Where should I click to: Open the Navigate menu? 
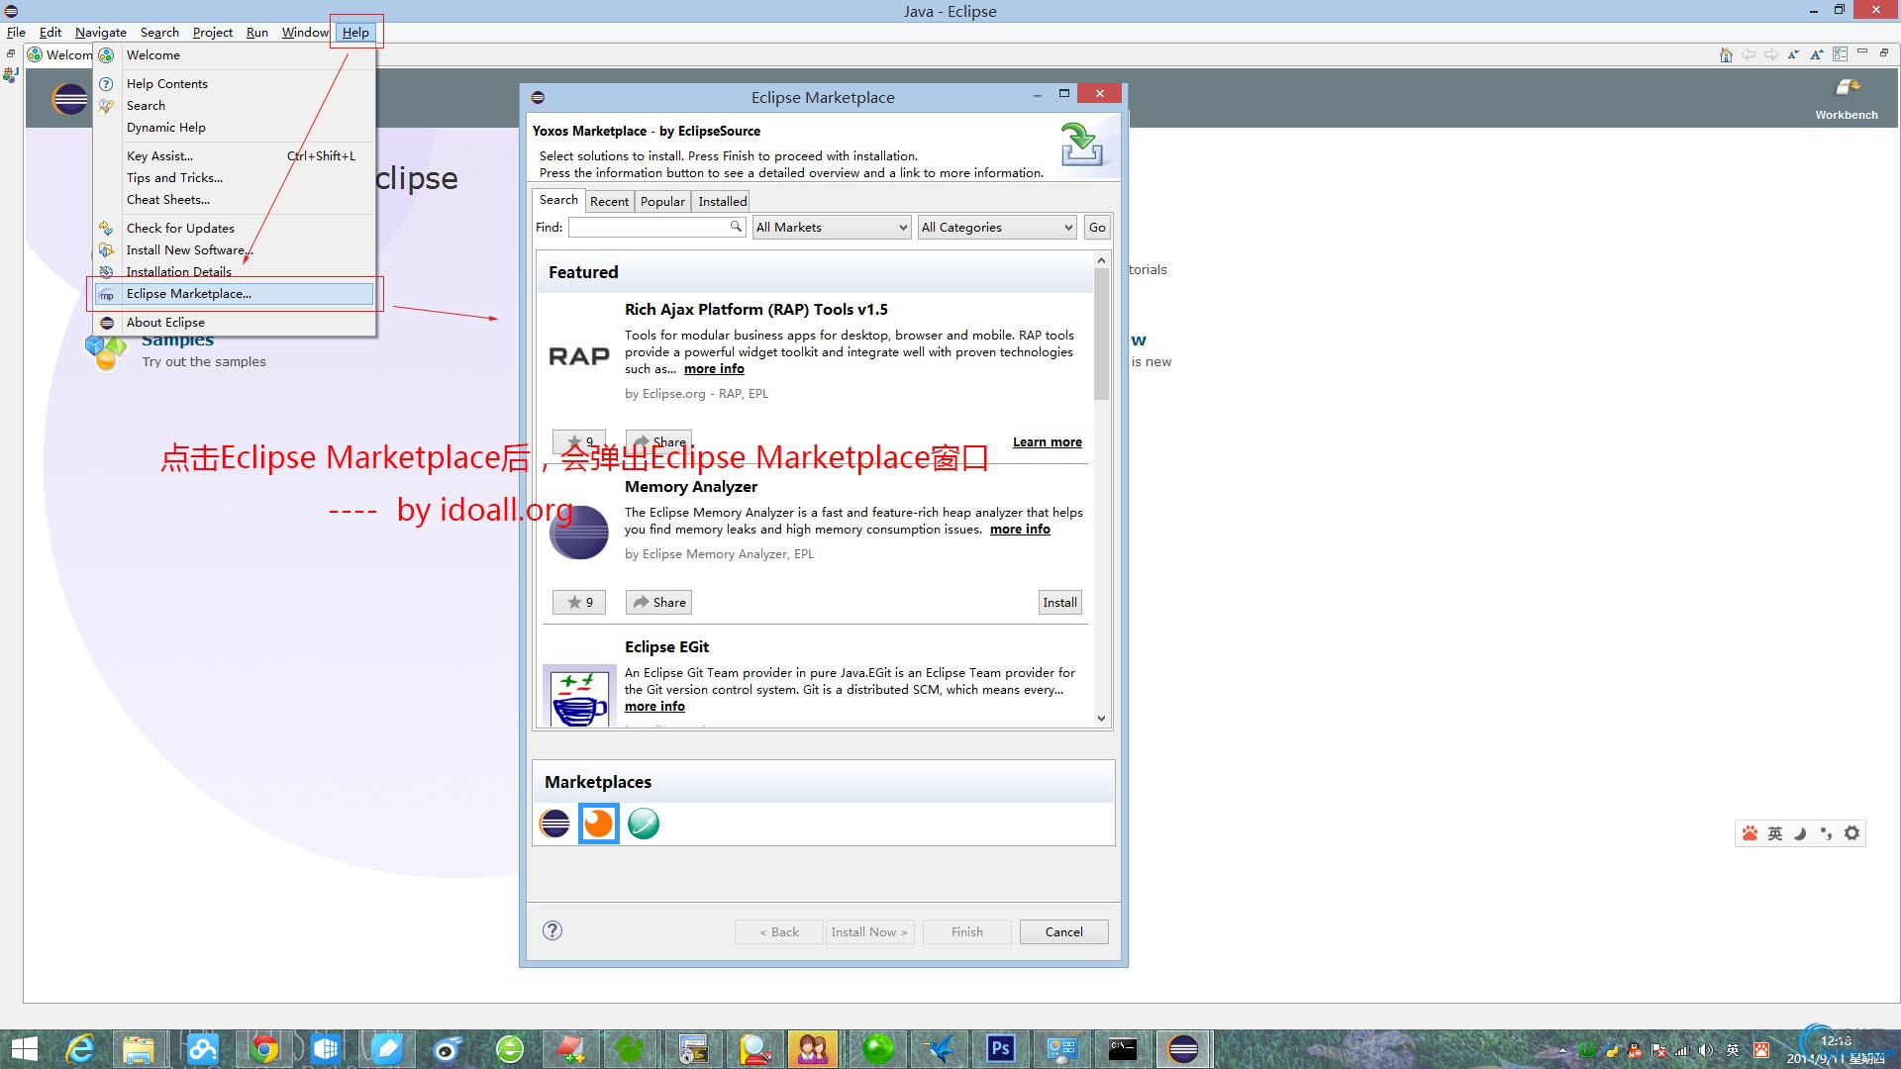(x=101, y=32)
